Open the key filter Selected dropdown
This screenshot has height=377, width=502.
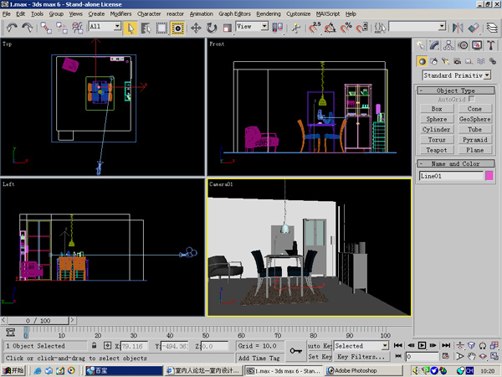tap(385, 345)
